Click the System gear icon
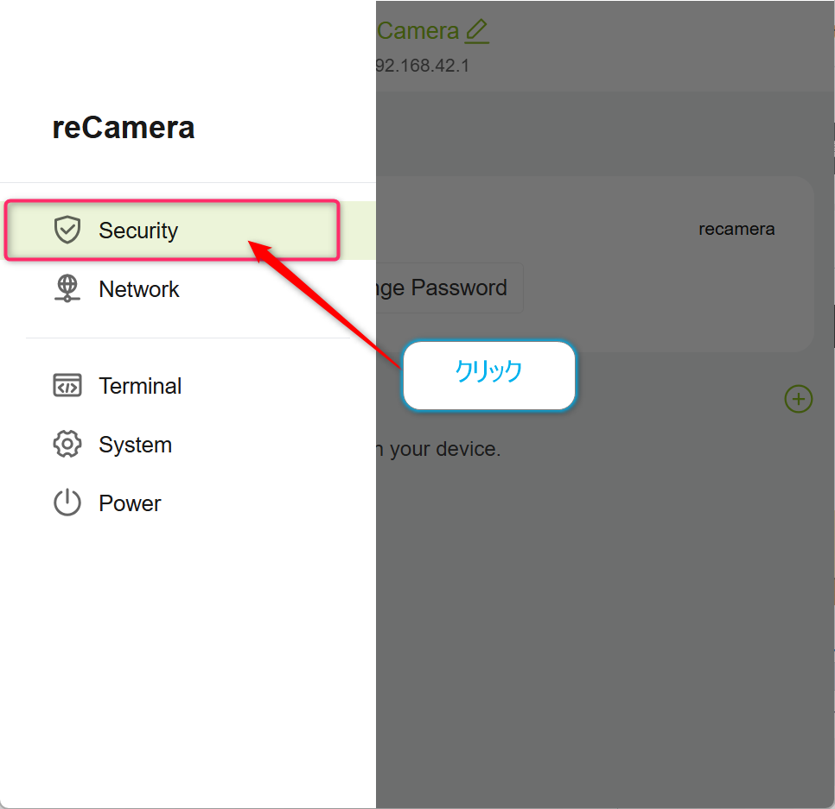This screenshot has width=835, height=809. pos(67,444)
